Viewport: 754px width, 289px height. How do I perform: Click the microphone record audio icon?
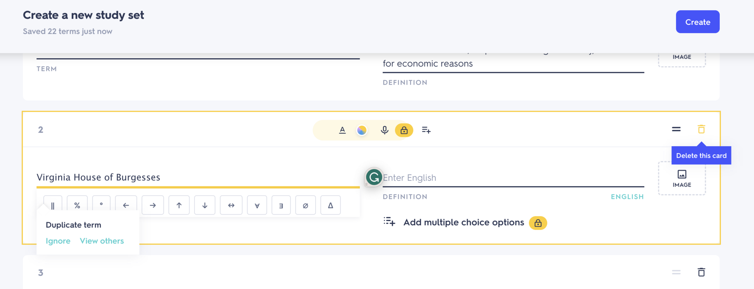pos(384,130)
